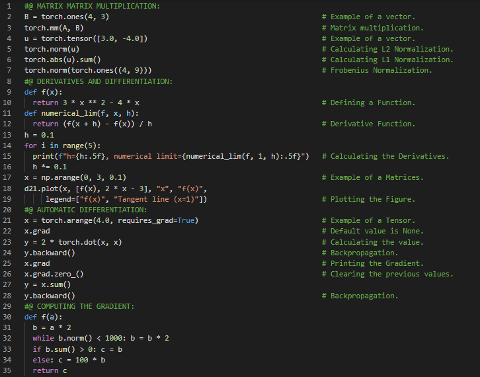The image size is (480, 377).
Task: Click the 'requires_grad=True' argument
Action: point(157,220)
